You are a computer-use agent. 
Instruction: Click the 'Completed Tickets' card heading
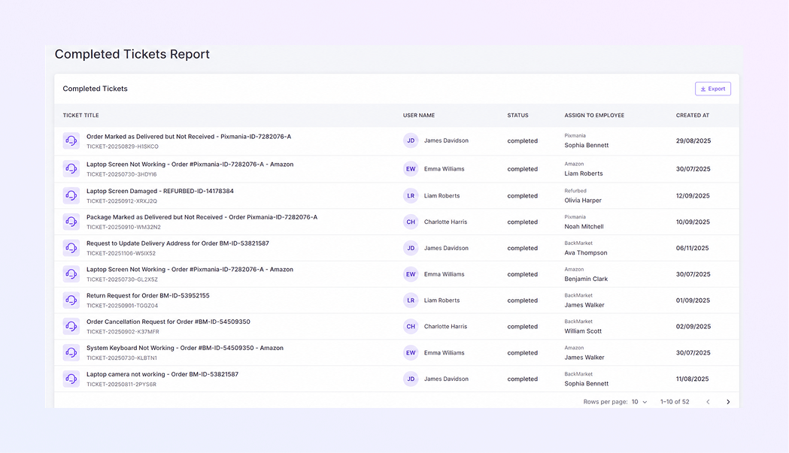[95, 89]
